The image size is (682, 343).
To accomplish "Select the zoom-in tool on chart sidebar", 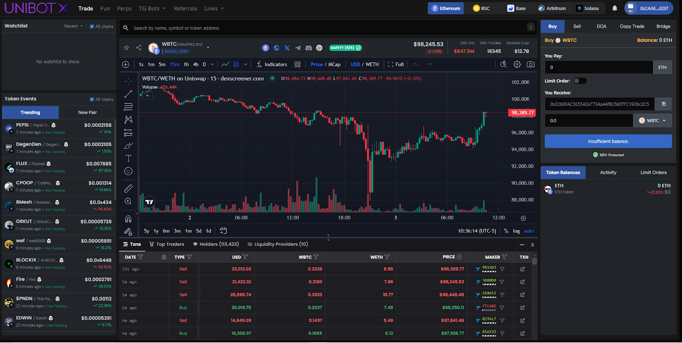I will click(x=128, y=201).
